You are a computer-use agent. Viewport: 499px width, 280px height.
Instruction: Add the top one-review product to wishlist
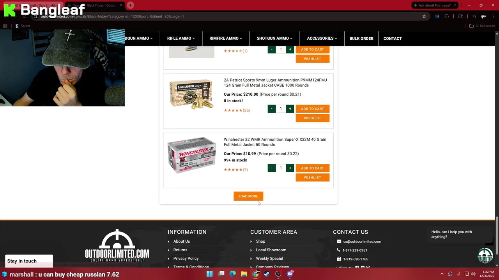pyautogui.click(x=312, y=59)
